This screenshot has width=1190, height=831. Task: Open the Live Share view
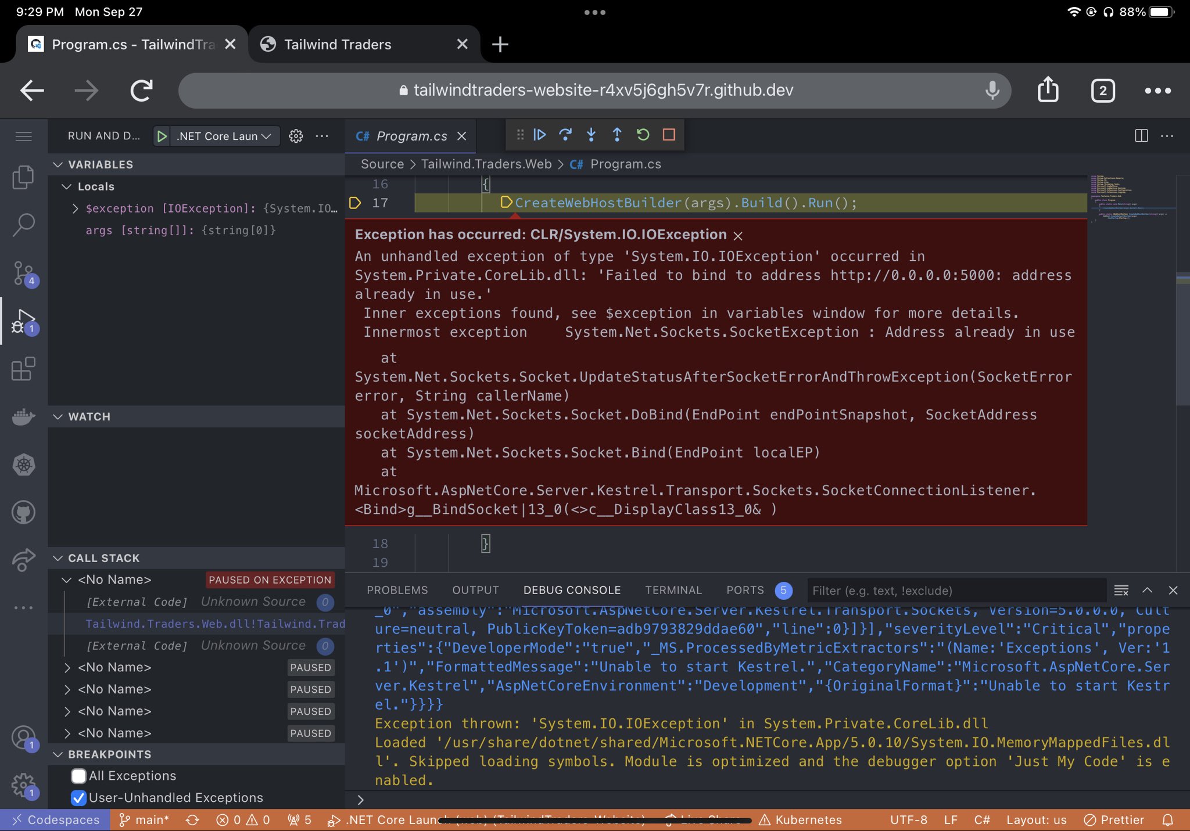pyautogui.click(x=23, y=560)
